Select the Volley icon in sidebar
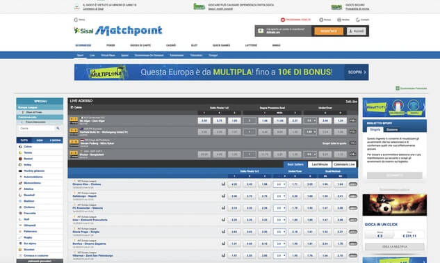Viewport: 440px width, 263px height. pyautogui.click(x=20, y=165)
